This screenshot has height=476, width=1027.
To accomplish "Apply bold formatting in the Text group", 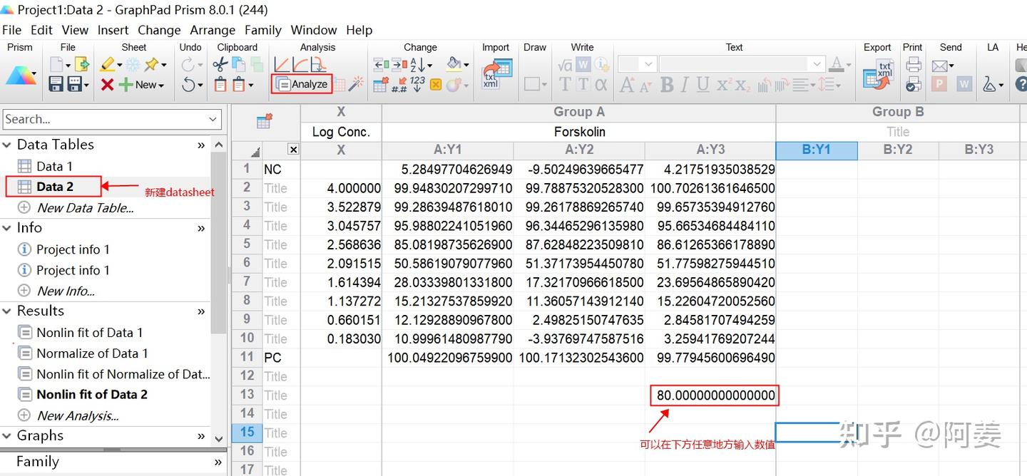I will click(x=667, y=84).
